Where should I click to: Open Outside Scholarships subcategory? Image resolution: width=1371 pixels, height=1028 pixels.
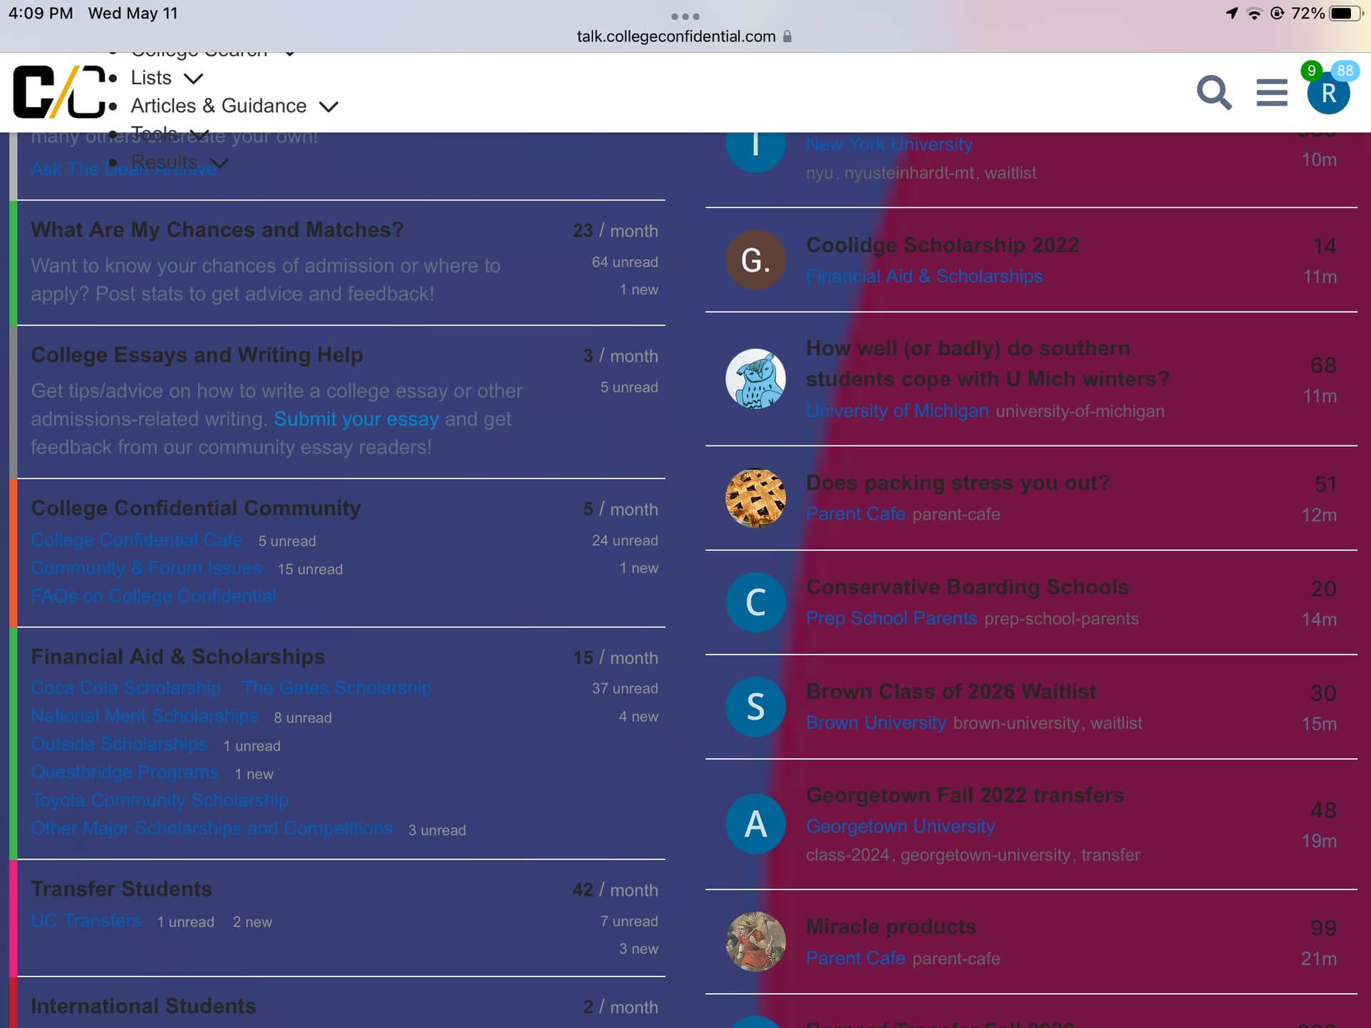[x=119, y=745]
